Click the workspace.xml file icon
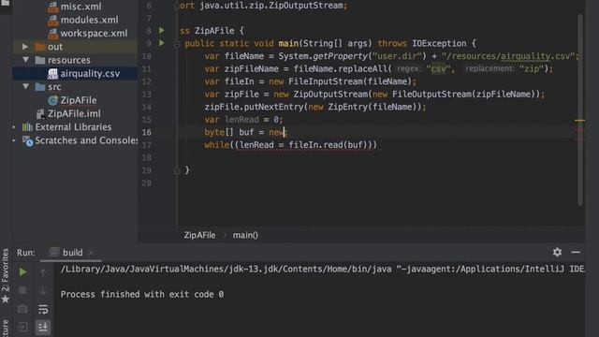 [x=52, y=34]
